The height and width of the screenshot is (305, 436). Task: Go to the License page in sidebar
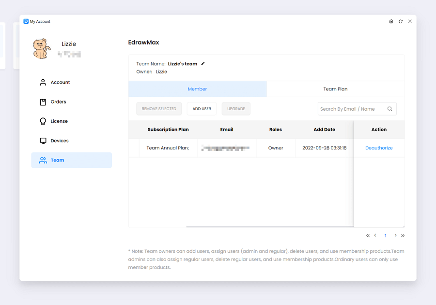59,121
